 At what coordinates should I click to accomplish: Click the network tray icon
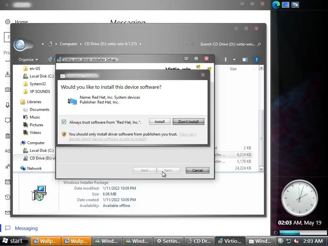pos(289,241)
